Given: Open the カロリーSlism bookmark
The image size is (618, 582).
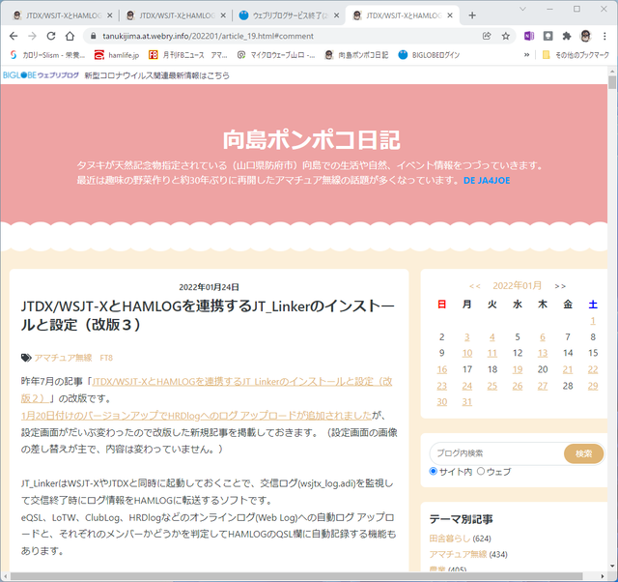Looking at the screenshot, I should [47, 55].
